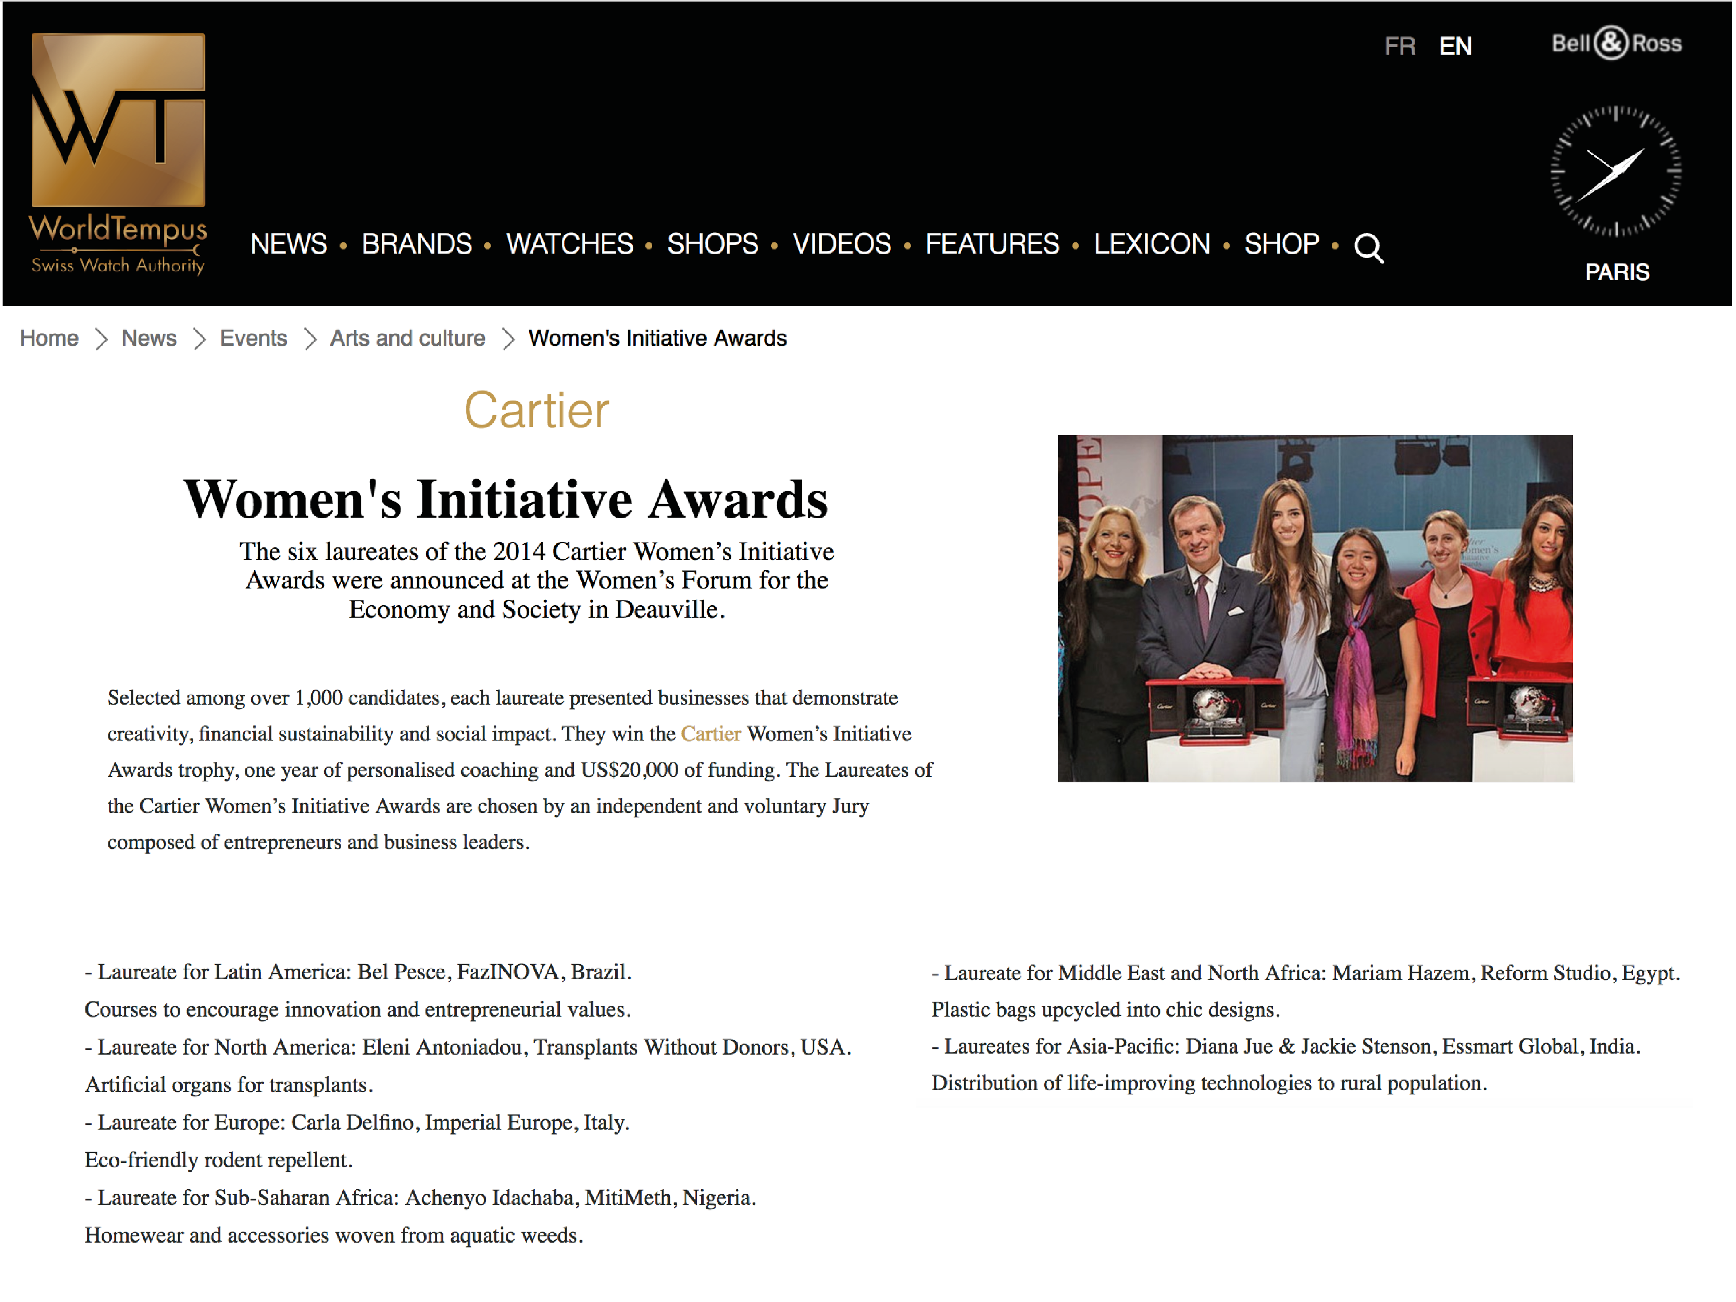The width and height of the screenshot is (1736, 1302).
Task: Switch language to FR
Action: click(1400, 46)
